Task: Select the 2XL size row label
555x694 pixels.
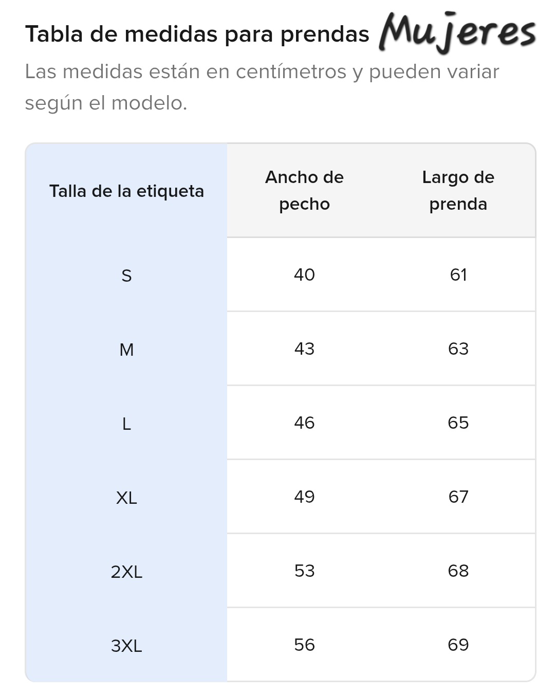Action: point(126,572)
